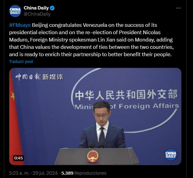Open the 5:23 a. m. timestamp
193x178 pixels.
(x=19, y=173)
